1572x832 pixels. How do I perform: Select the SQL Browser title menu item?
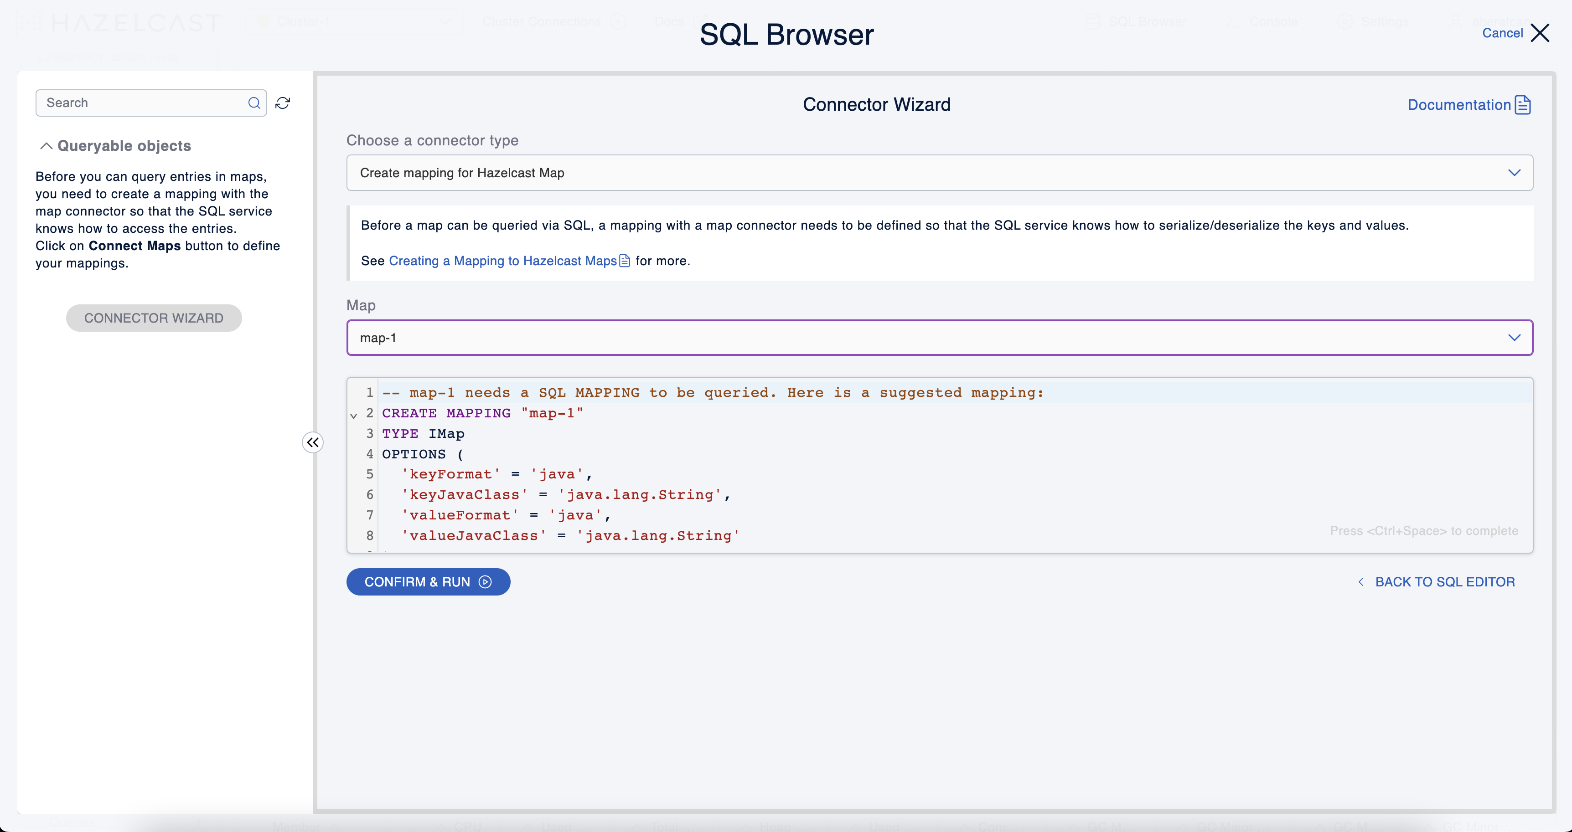pyautogui.click(x=786, y=34)
